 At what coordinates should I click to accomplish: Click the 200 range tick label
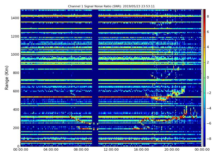tap(16, 128)
